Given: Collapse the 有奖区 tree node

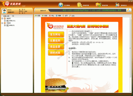Looking at the screenshot, I should [2, 18].
